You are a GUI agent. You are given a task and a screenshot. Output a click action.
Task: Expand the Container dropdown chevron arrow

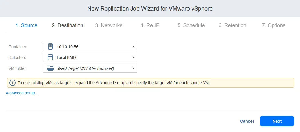(133, 46)
